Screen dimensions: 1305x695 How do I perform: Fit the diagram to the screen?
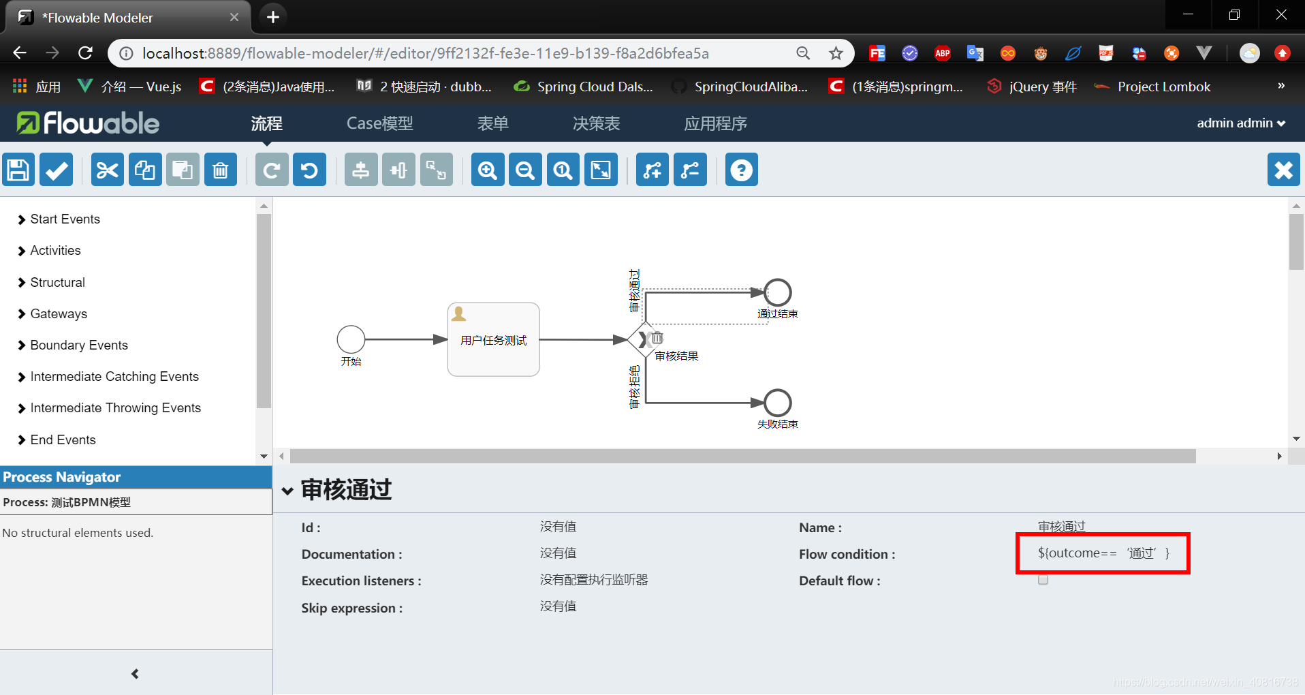(600, 169)
